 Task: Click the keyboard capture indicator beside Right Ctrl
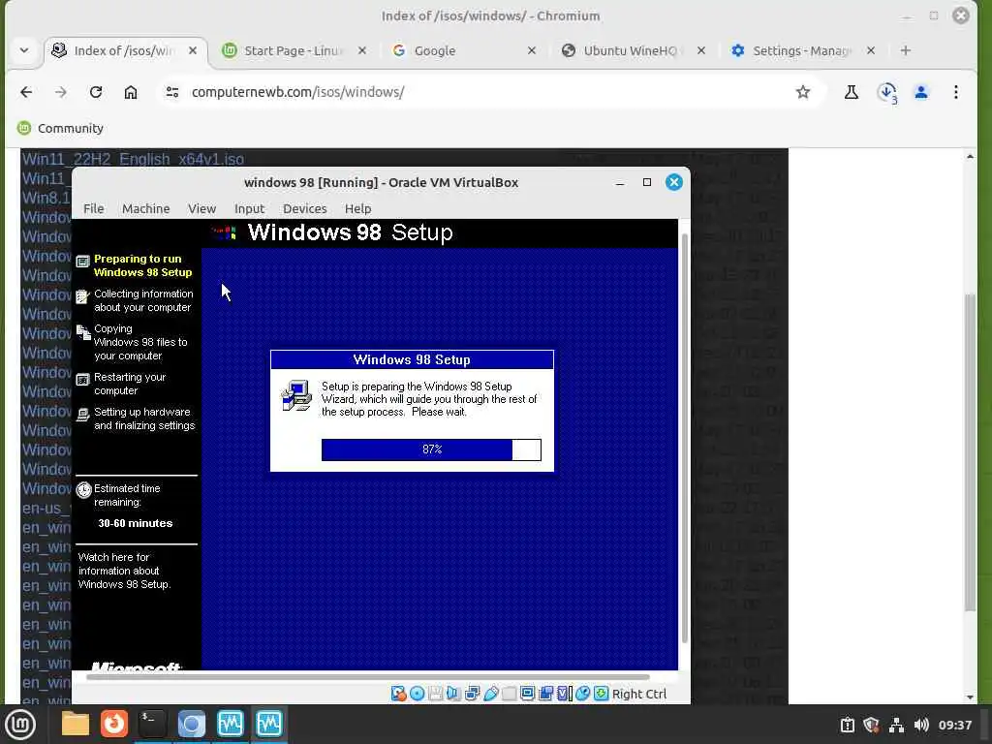[x=601, y=694]
